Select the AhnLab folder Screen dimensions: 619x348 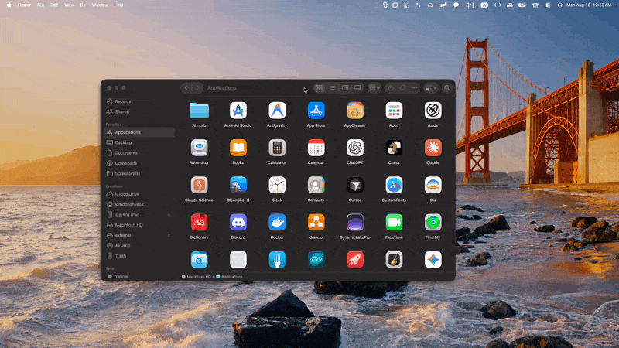tap(199, 111)
